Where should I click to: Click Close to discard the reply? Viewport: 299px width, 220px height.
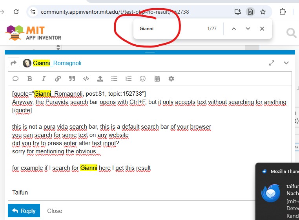pos(55,211)
